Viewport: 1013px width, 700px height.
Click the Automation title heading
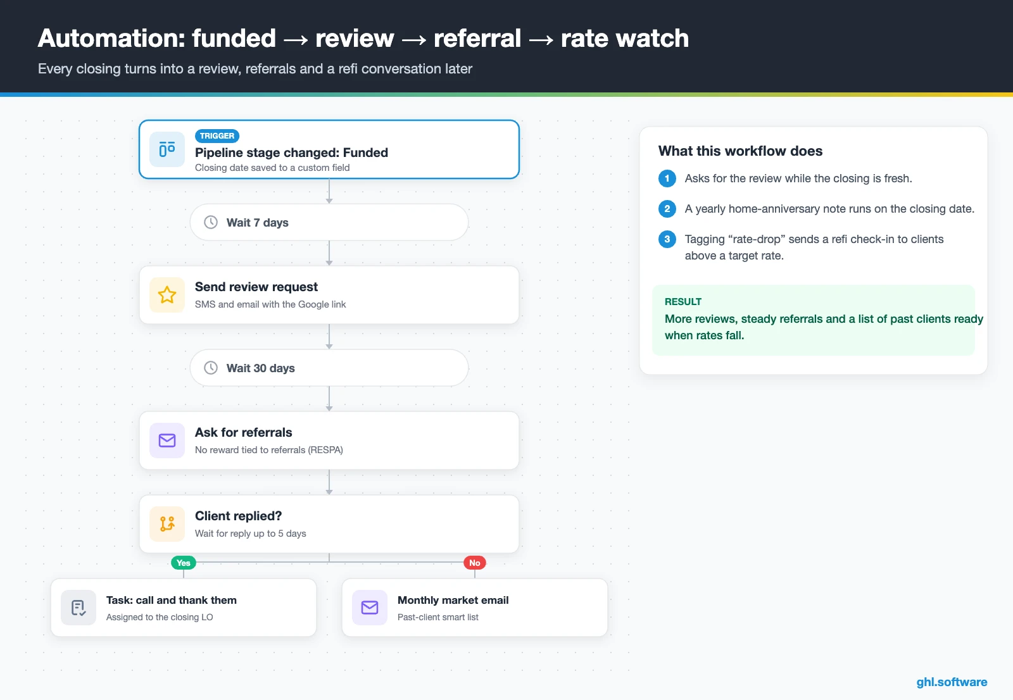coord(363,39)
